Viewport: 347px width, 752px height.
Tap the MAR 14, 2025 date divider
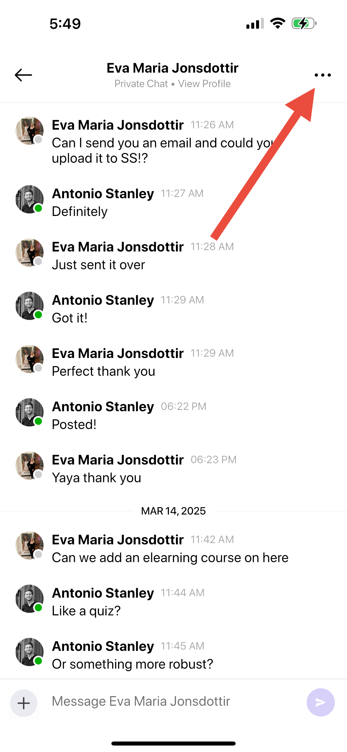173,511
